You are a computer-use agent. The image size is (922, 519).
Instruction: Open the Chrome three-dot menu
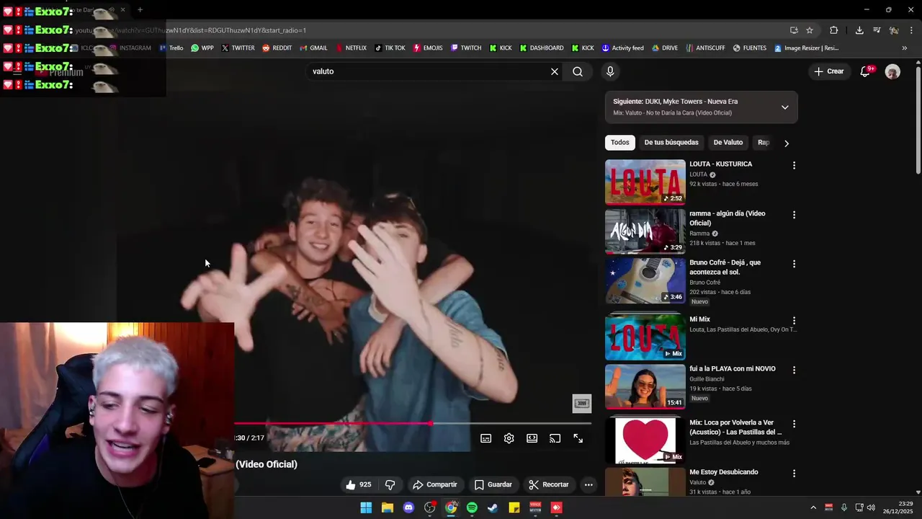click(x=912, y=30)
